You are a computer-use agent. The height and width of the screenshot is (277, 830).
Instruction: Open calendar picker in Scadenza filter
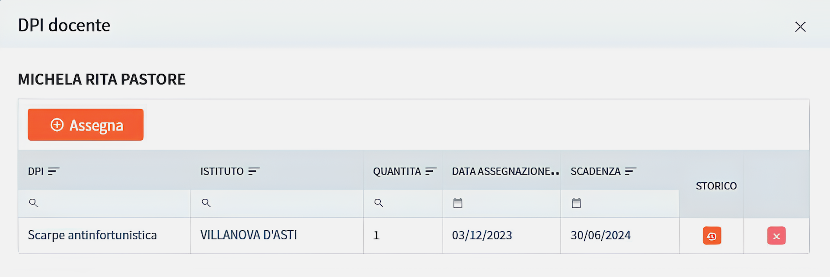click(576, 203)
